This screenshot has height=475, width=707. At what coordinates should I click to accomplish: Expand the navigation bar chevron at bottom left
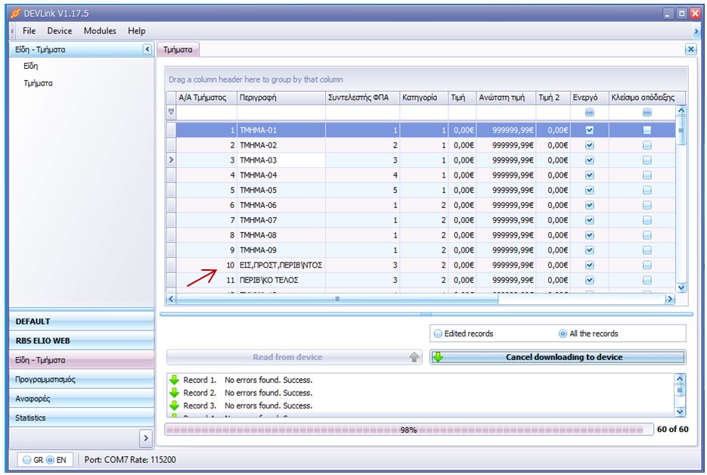click(x=145, y=438)
